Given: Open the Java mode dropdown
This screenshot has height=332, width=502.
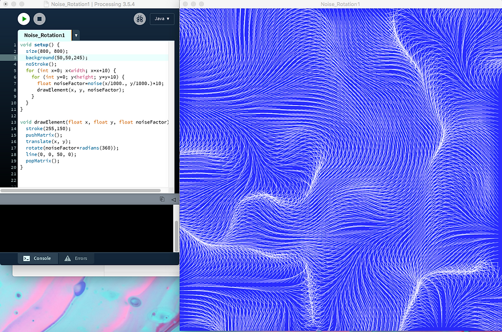Looking at the screenshot, I should point(162,19).
